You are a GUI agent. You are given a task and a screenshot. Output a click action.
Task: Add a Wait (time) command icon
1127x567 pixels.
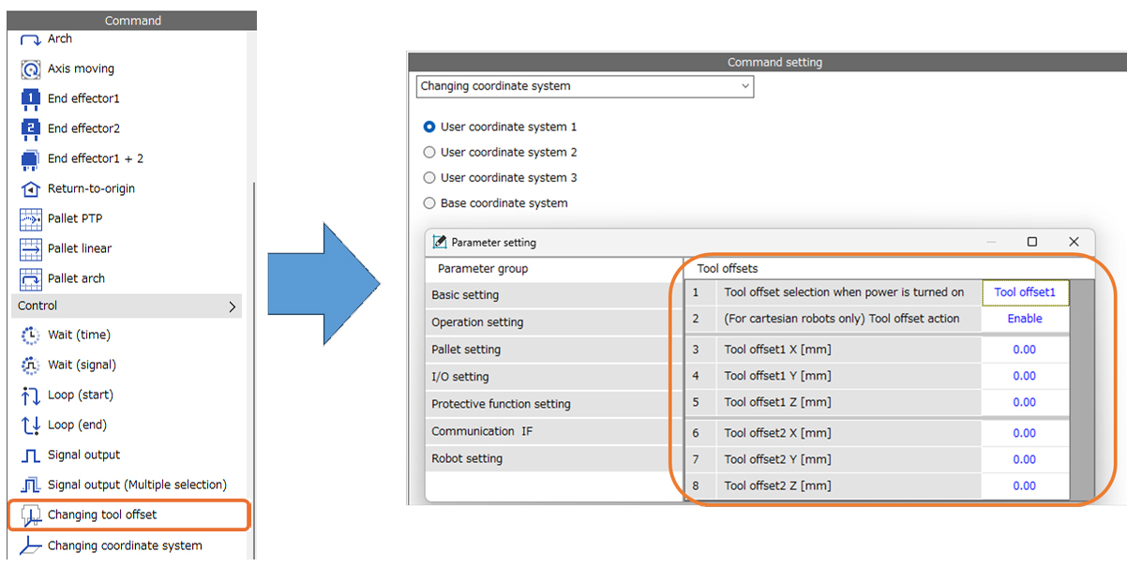31,336
